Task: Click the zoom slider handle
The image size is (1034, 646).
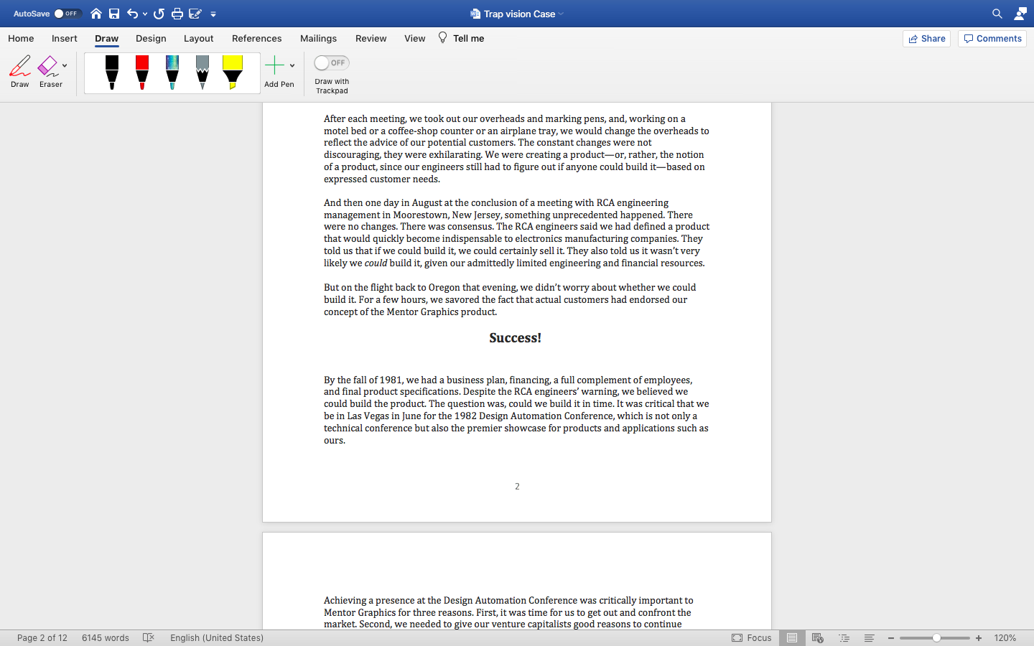Action: 936,638
